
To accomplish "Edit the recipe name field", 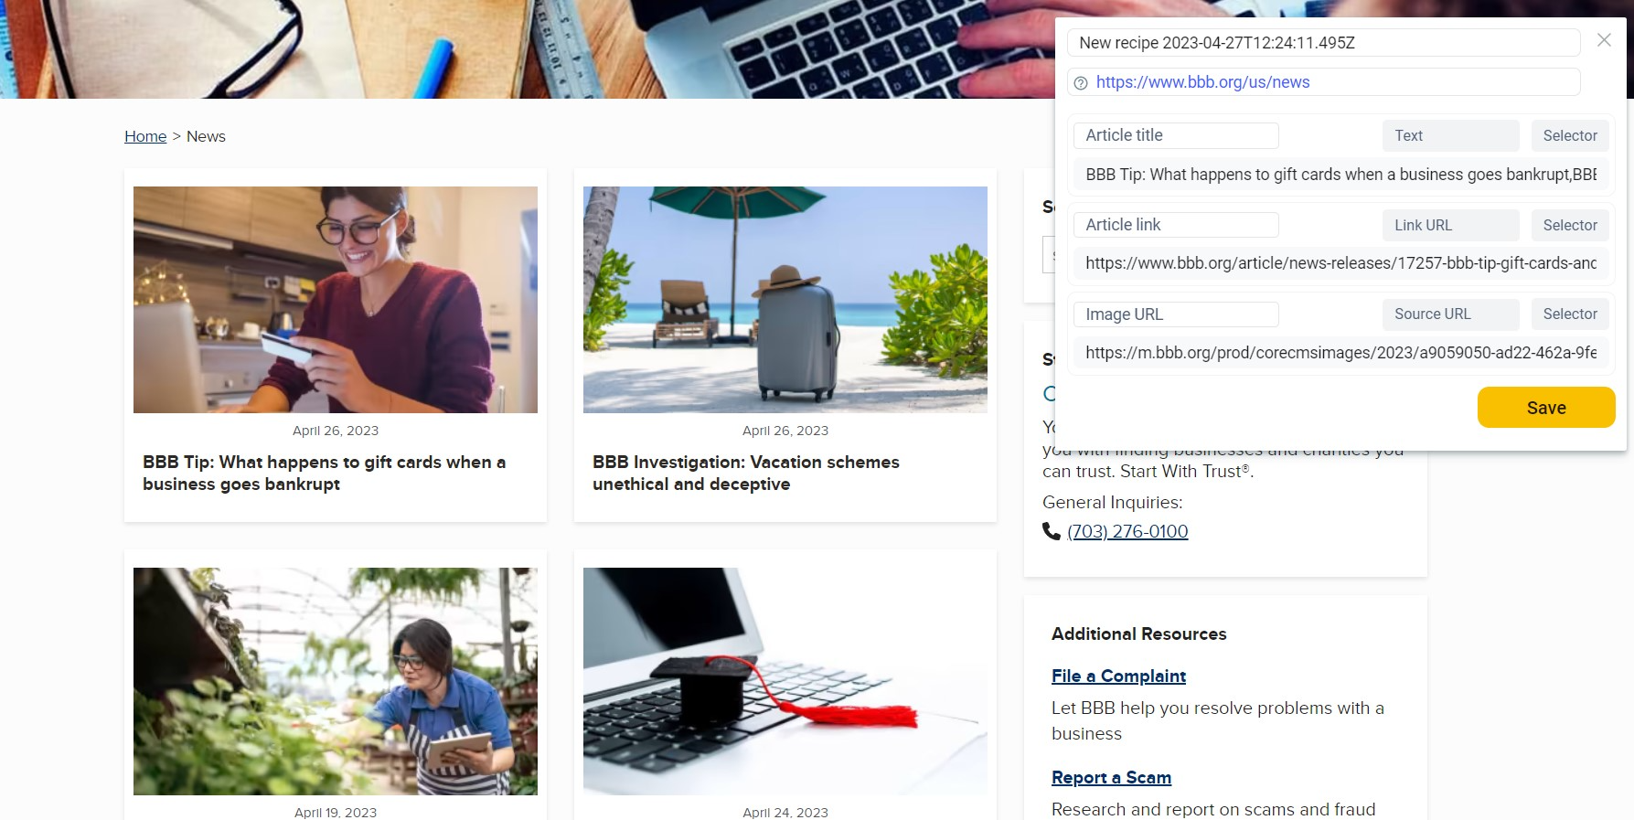I will tap(1323, 43).
